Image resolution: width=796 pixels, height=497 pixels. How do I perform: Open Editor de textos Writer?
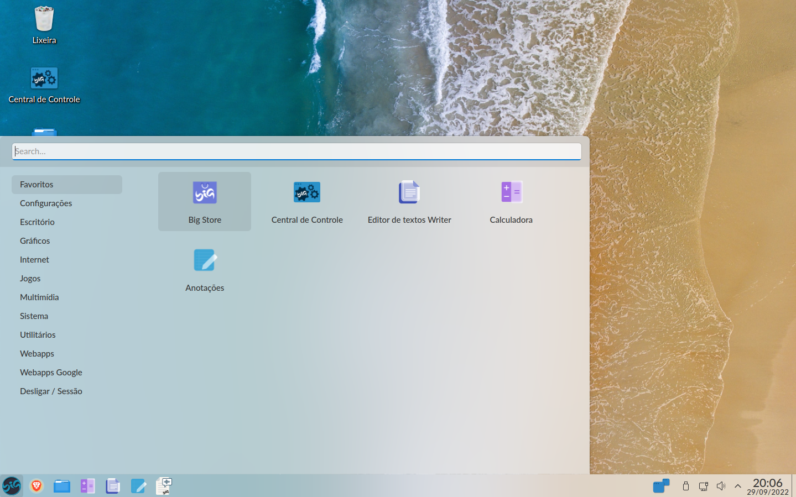click(x=409, y=201)
